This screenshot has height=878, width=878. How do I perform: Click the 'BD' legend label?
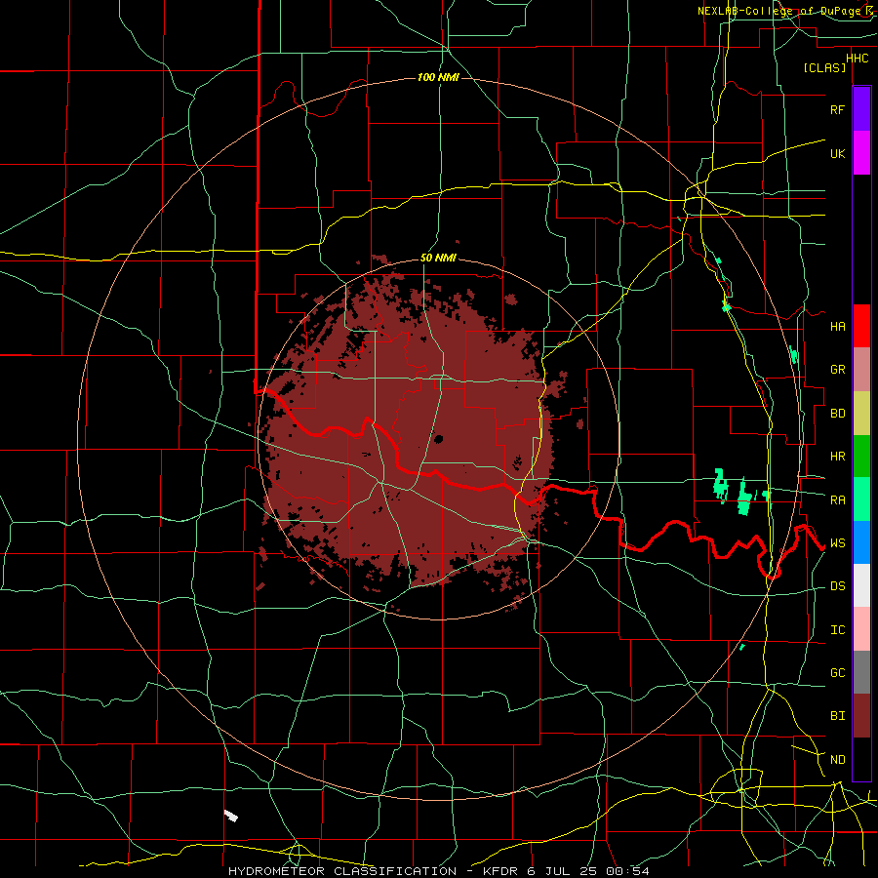point(838,414)
